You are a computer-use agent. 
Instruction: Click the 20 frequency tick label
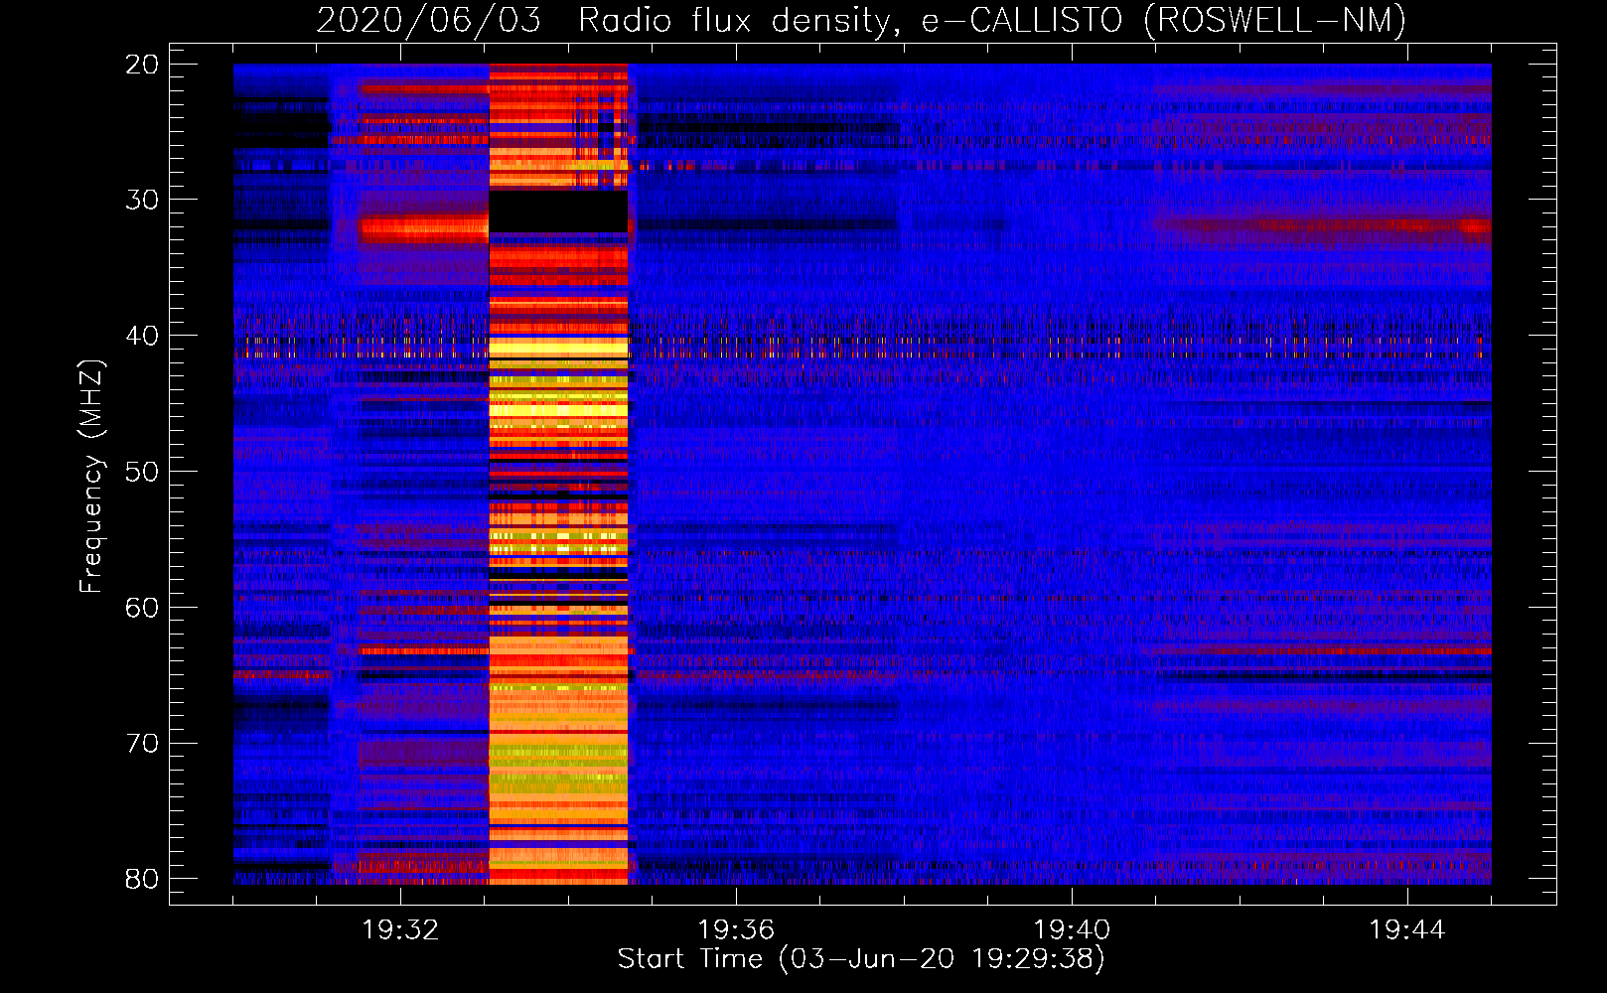coord(142,65)
